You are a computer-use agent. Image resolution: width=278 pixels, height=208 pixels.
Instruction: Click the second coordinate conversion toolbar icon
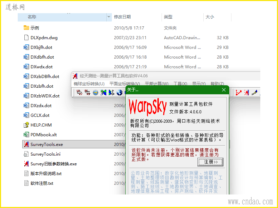pos(88,92)
